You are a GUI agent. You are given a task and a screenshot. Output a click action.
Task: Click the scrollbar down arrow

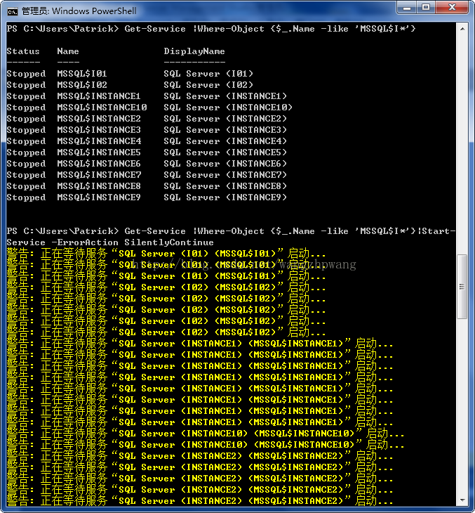[462, 500]
